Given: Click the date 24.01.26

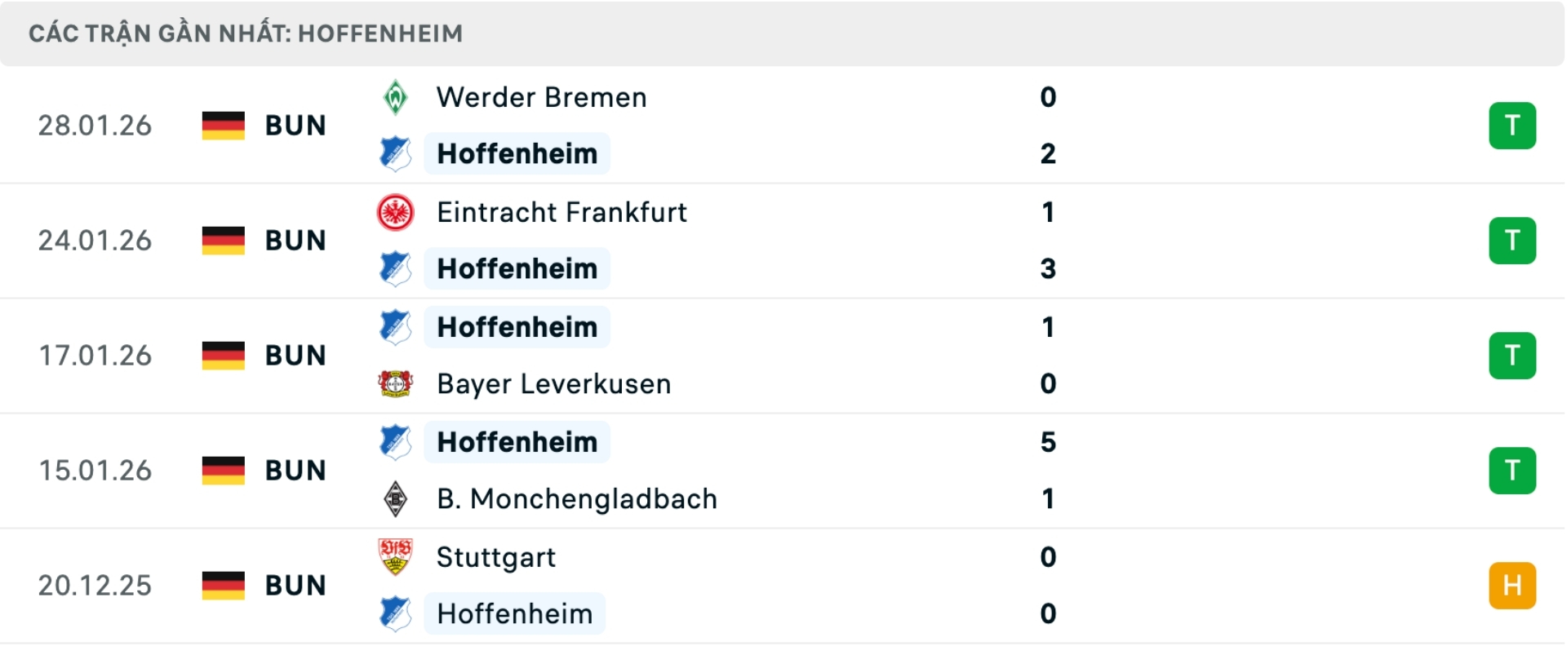Looking at the screenshot, I should 94,240.
